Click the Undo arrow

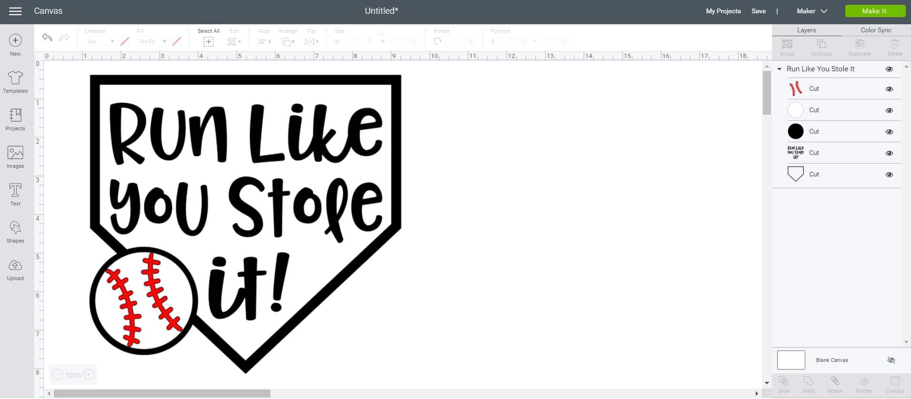47,37
